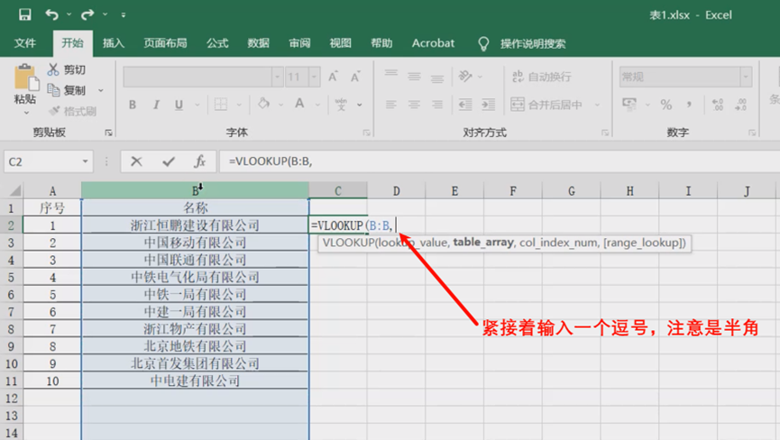Click Decrease Decimal icon
The height and width of the screenshot is (440, 780).
click(740, 105)
